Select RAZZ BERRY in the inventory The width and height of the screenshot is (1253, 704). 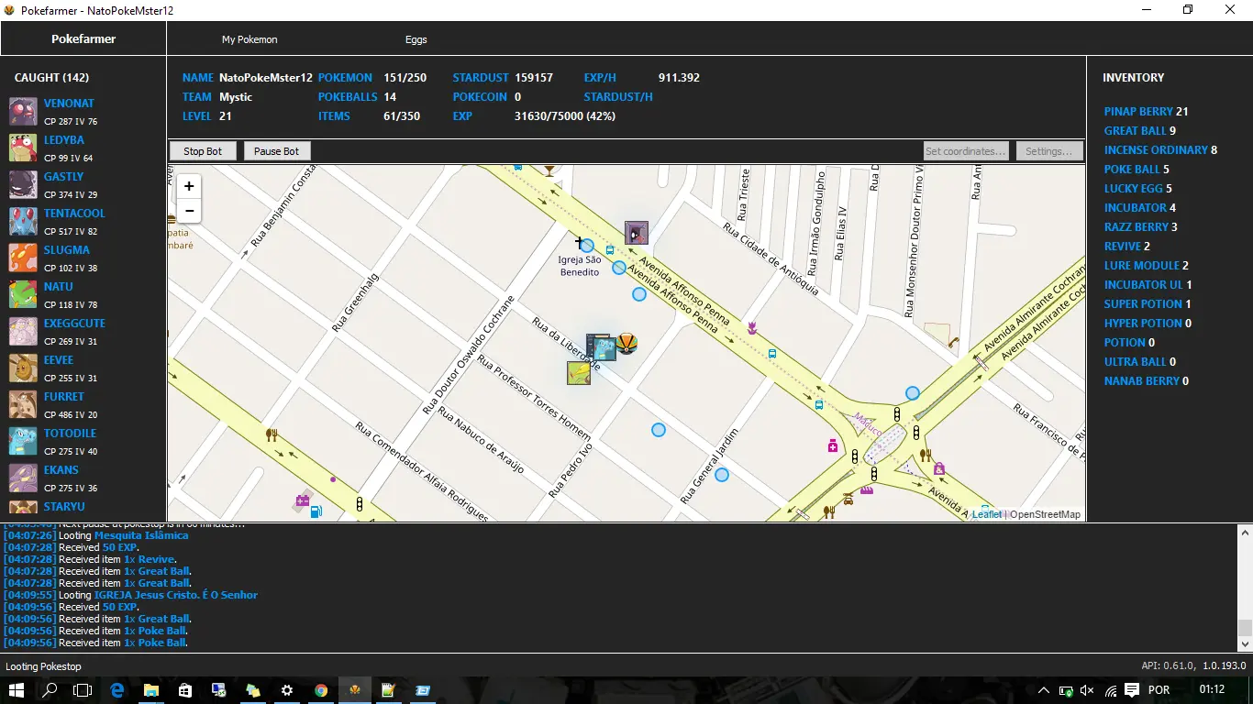1140,226
